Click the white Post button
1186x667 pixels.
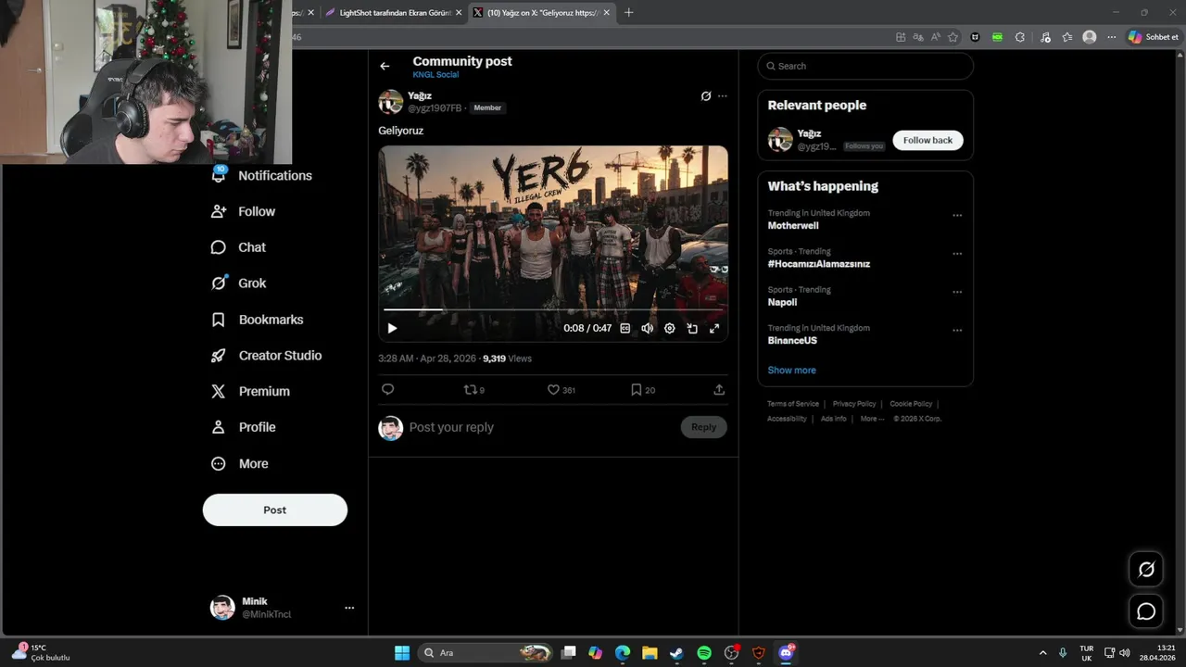click(x=275, y=510)
